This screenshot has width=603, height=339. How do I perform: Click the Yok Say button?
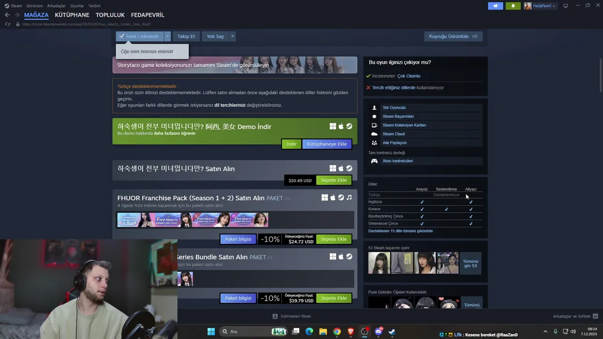tap(215, 36)
